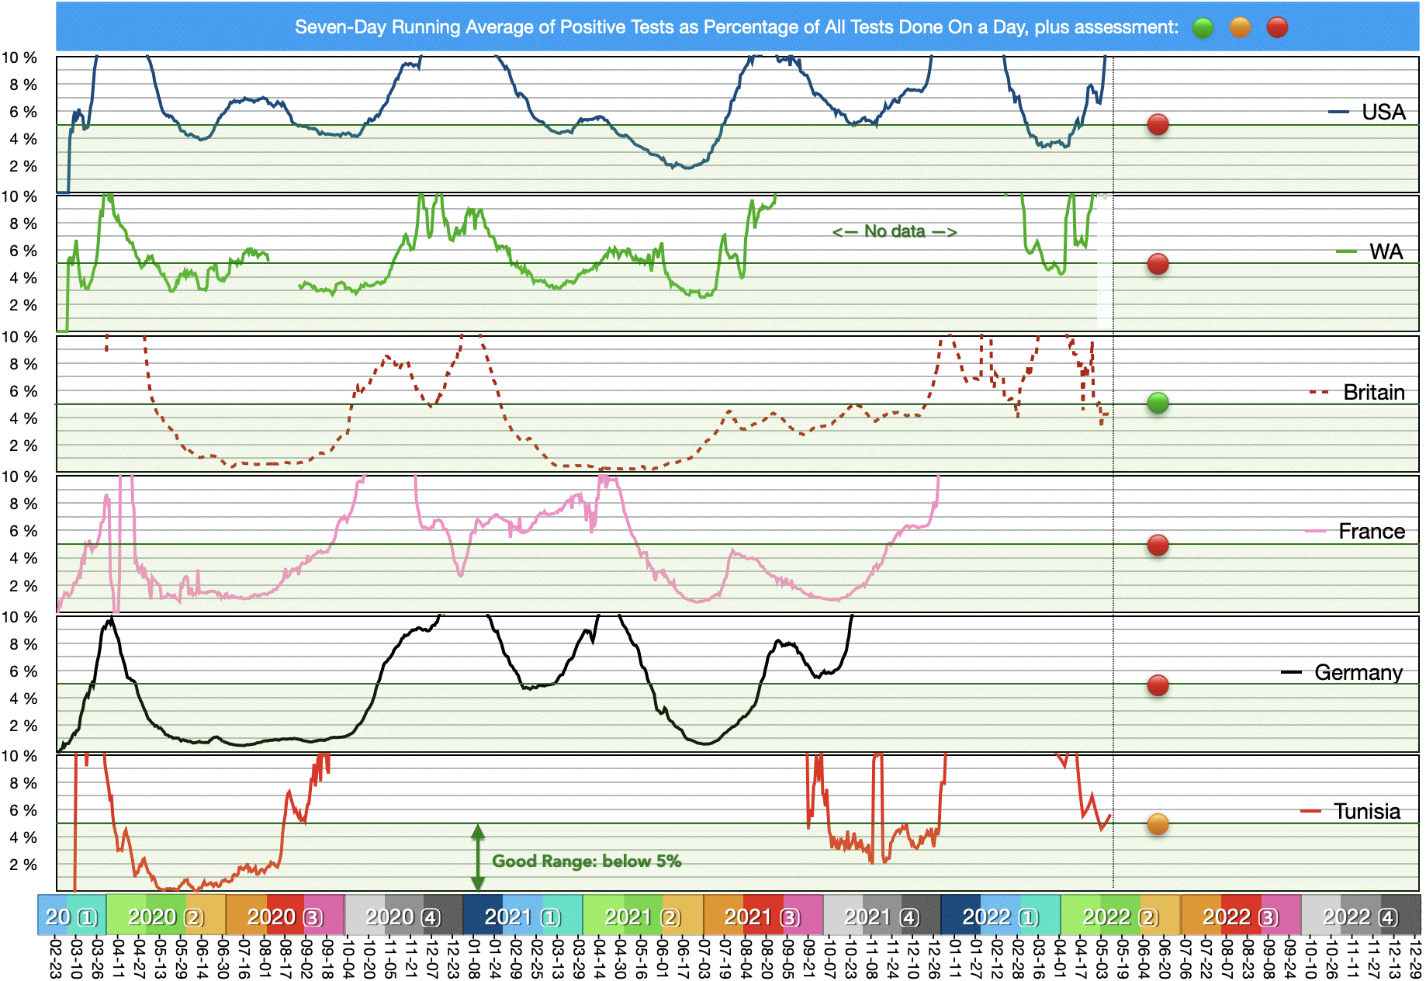Click the green status dot for Britain
Screen dimensions: 1426x981
pyautogui.click(x=1158, y=403)
